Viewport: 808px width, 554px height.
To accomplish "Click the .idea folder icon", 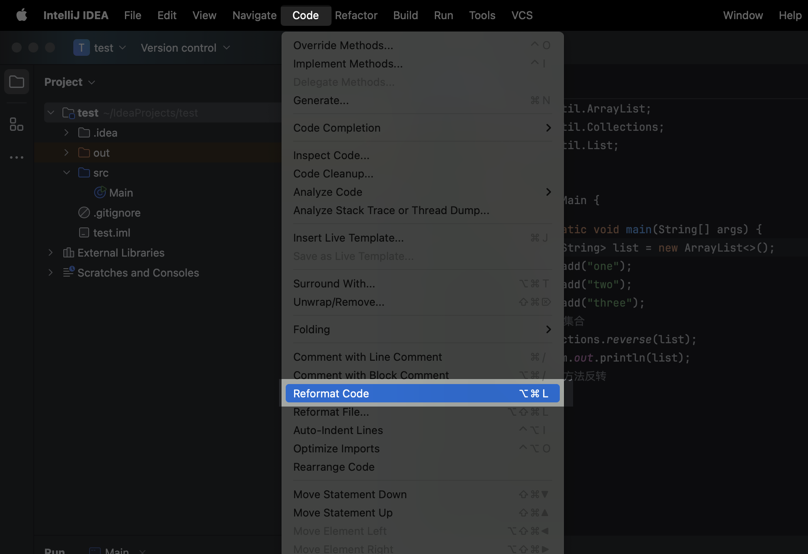I will [x=84, y=133].
